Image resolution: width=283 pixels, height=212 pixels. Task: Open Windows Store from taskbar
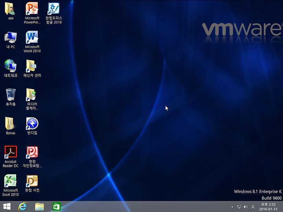click(x=56, y=206)
